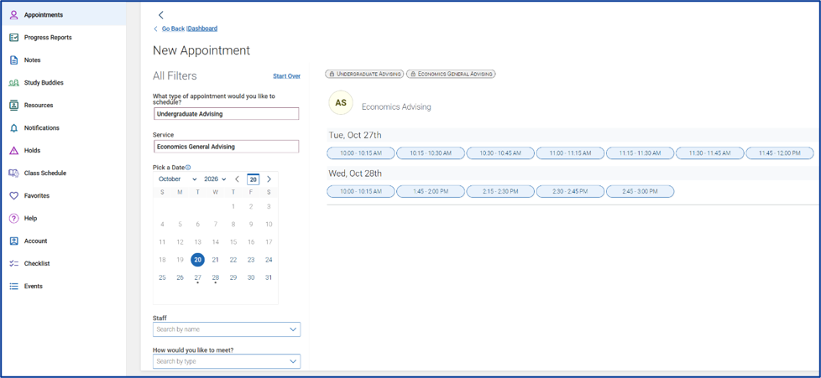Select Wednesday 1:45 - 2:00 PM slot
The height and width of the screenshot is (378, 821).
point(431,191)
